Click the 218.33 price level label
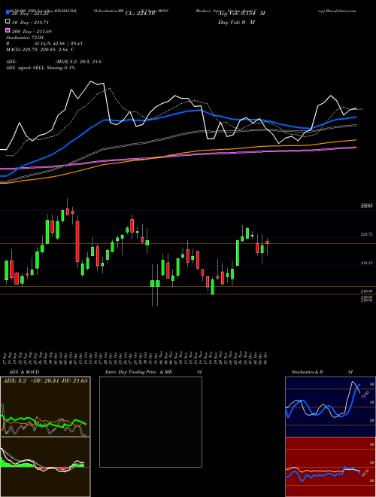The width and height of the screenshot is (376, 497). [x=366, y=263]
